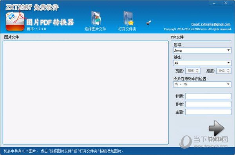Increase the 高度 height value with up arrow
This screenshot has height=155, width=235.
[228, 69]
